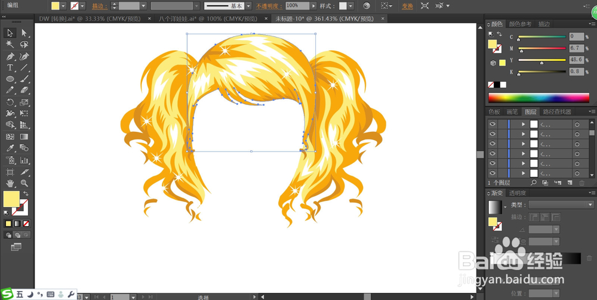Open the 路径查找器 pathfinder tab
Image resolution: width=597 pixels, height=300 pixels.
[x=557, y=112]
